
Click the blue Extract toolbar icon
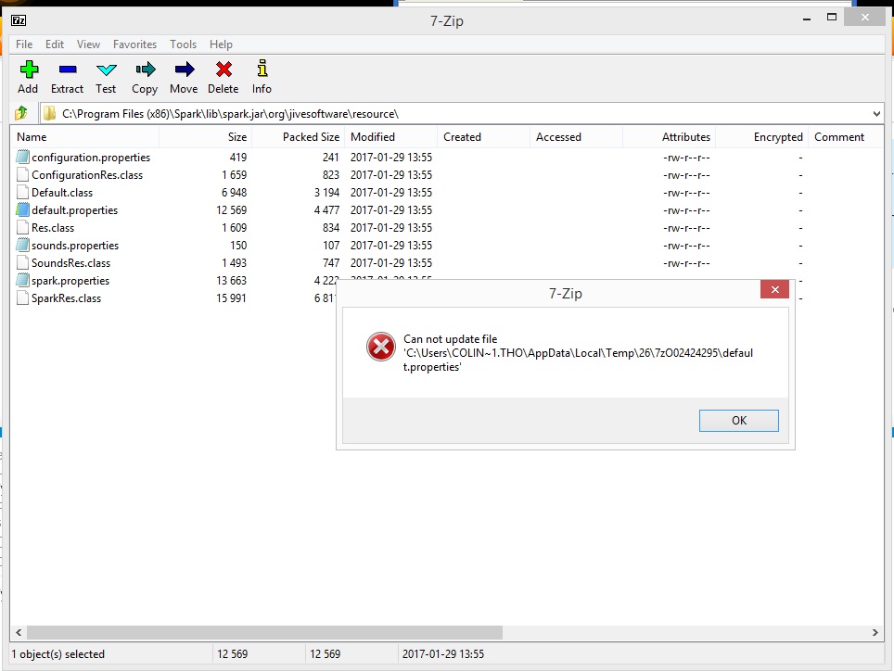coord(67,70)
